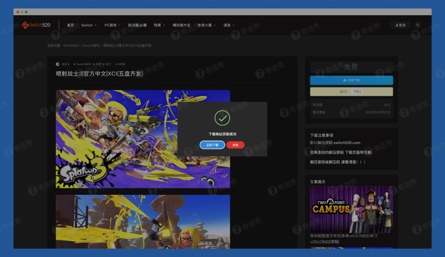Click the 编号: 7101 code bar
445x257 pixels.
click(351, 91)
